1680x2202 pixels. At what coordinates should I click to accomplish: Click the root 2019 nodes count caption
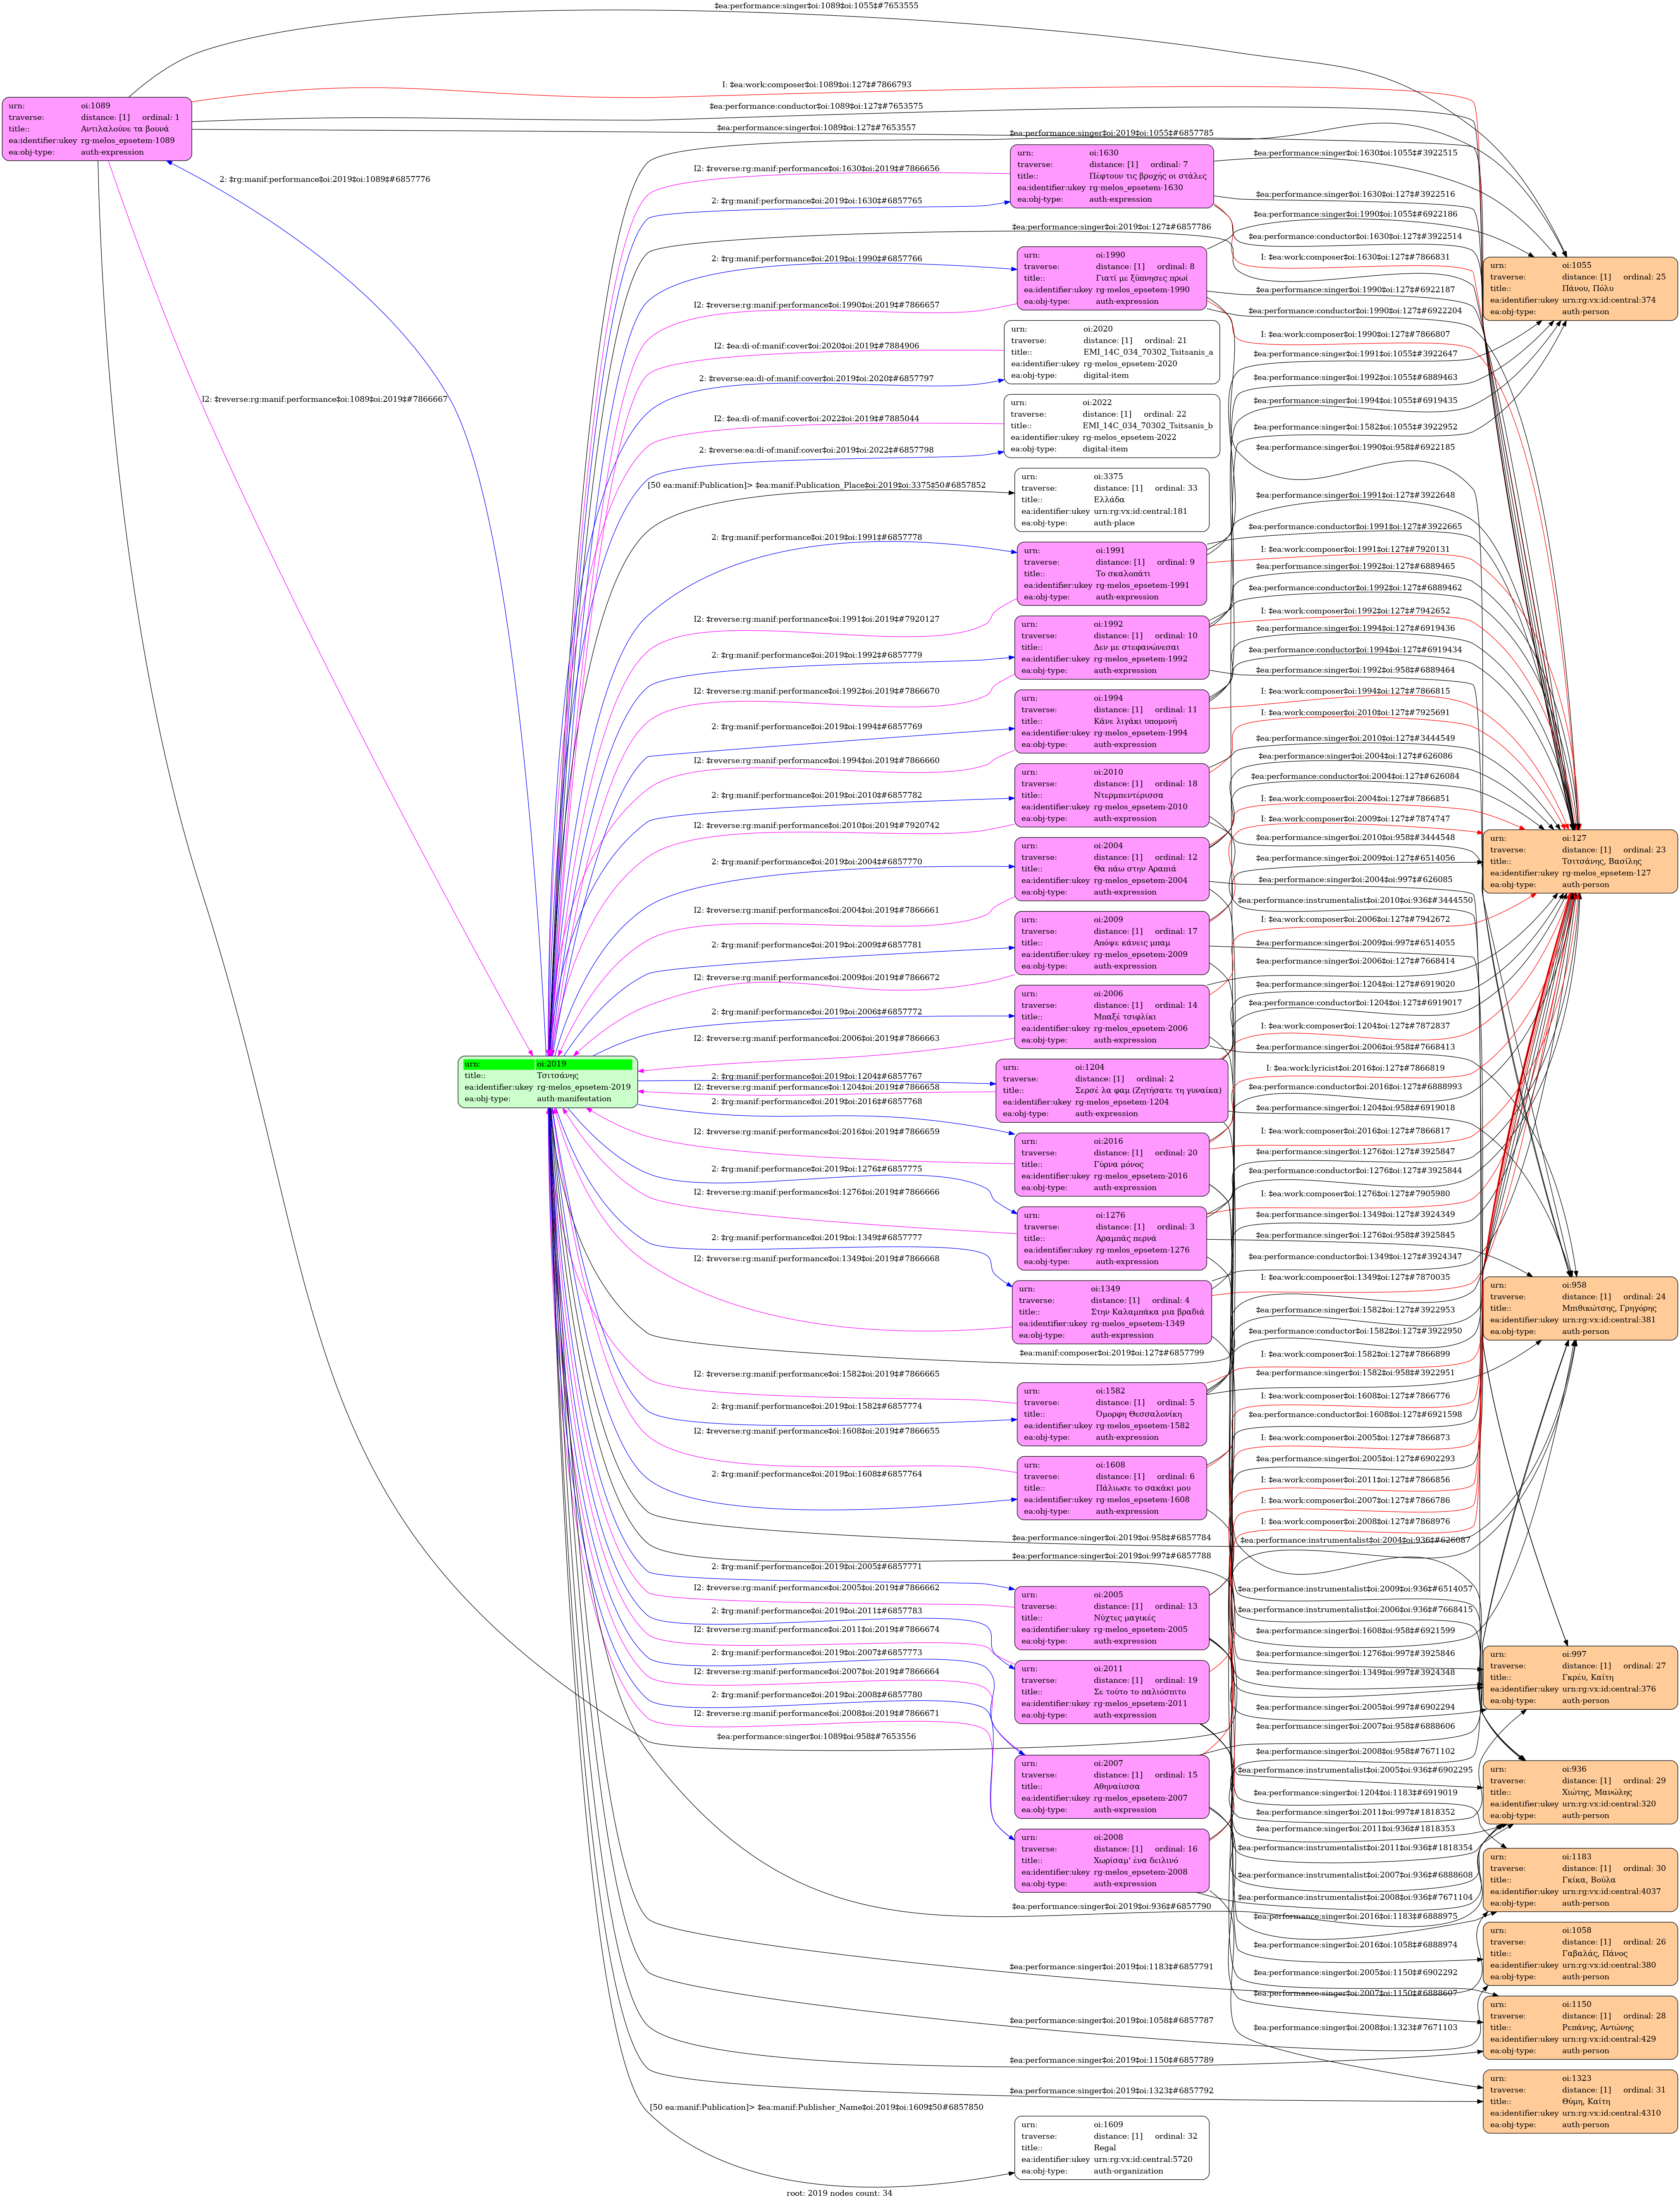tap(839, 2193)
